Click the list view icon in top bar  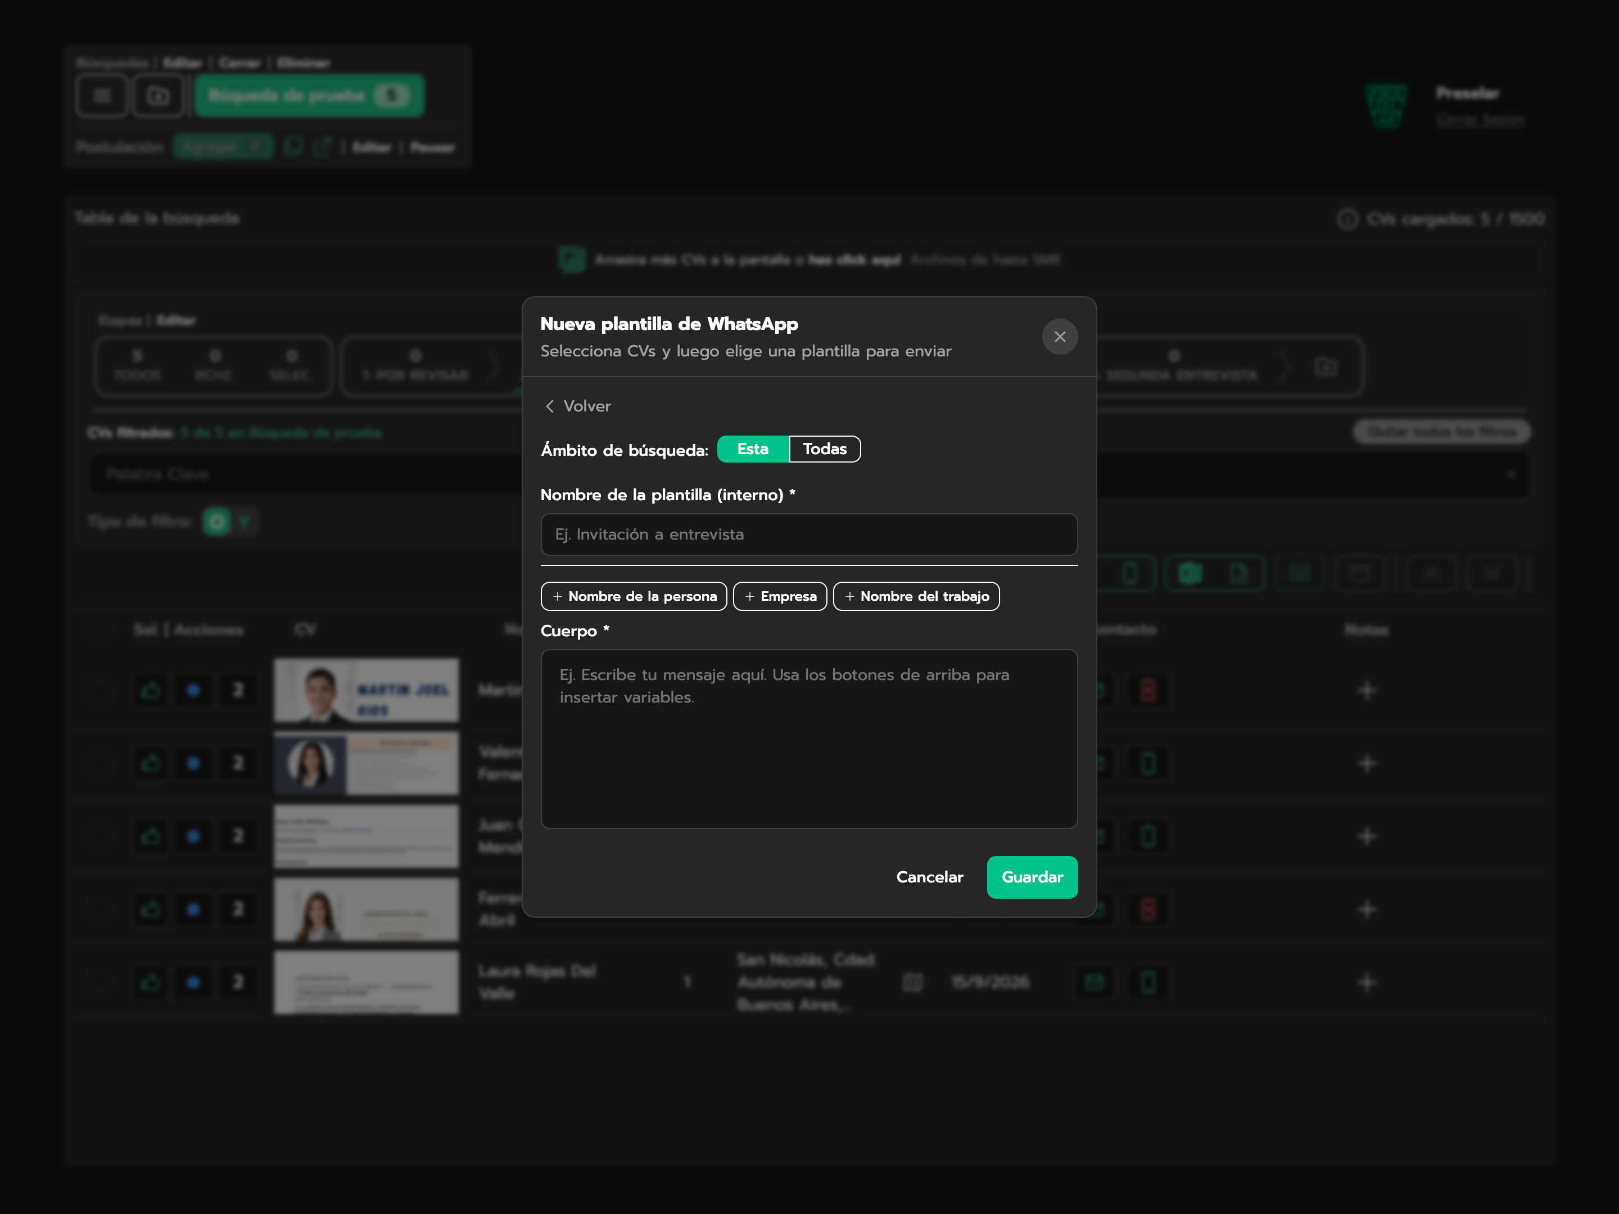pyautogui.click(x=102, y=95)
